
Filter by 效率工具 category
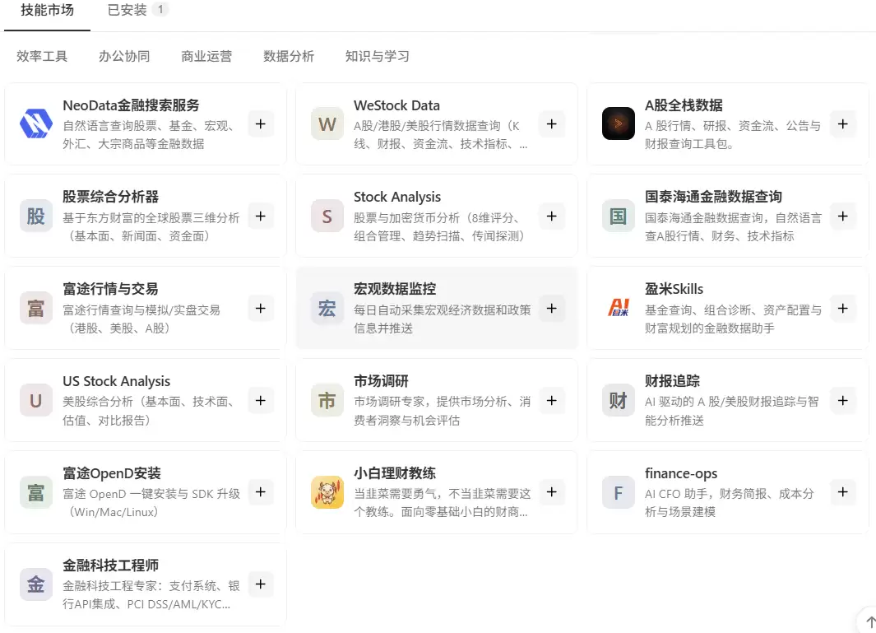42,56
